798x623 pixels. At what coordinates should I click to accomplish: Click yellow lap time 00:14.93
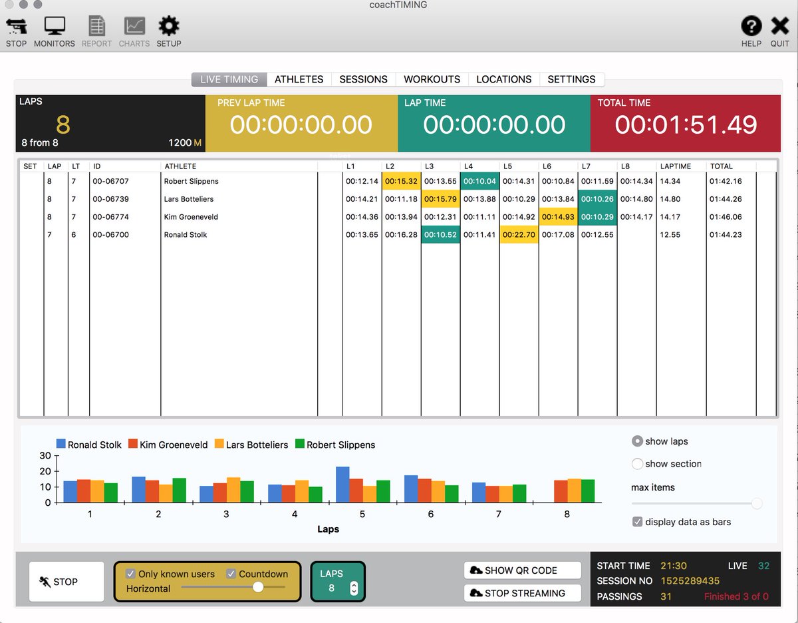(558, 217)
